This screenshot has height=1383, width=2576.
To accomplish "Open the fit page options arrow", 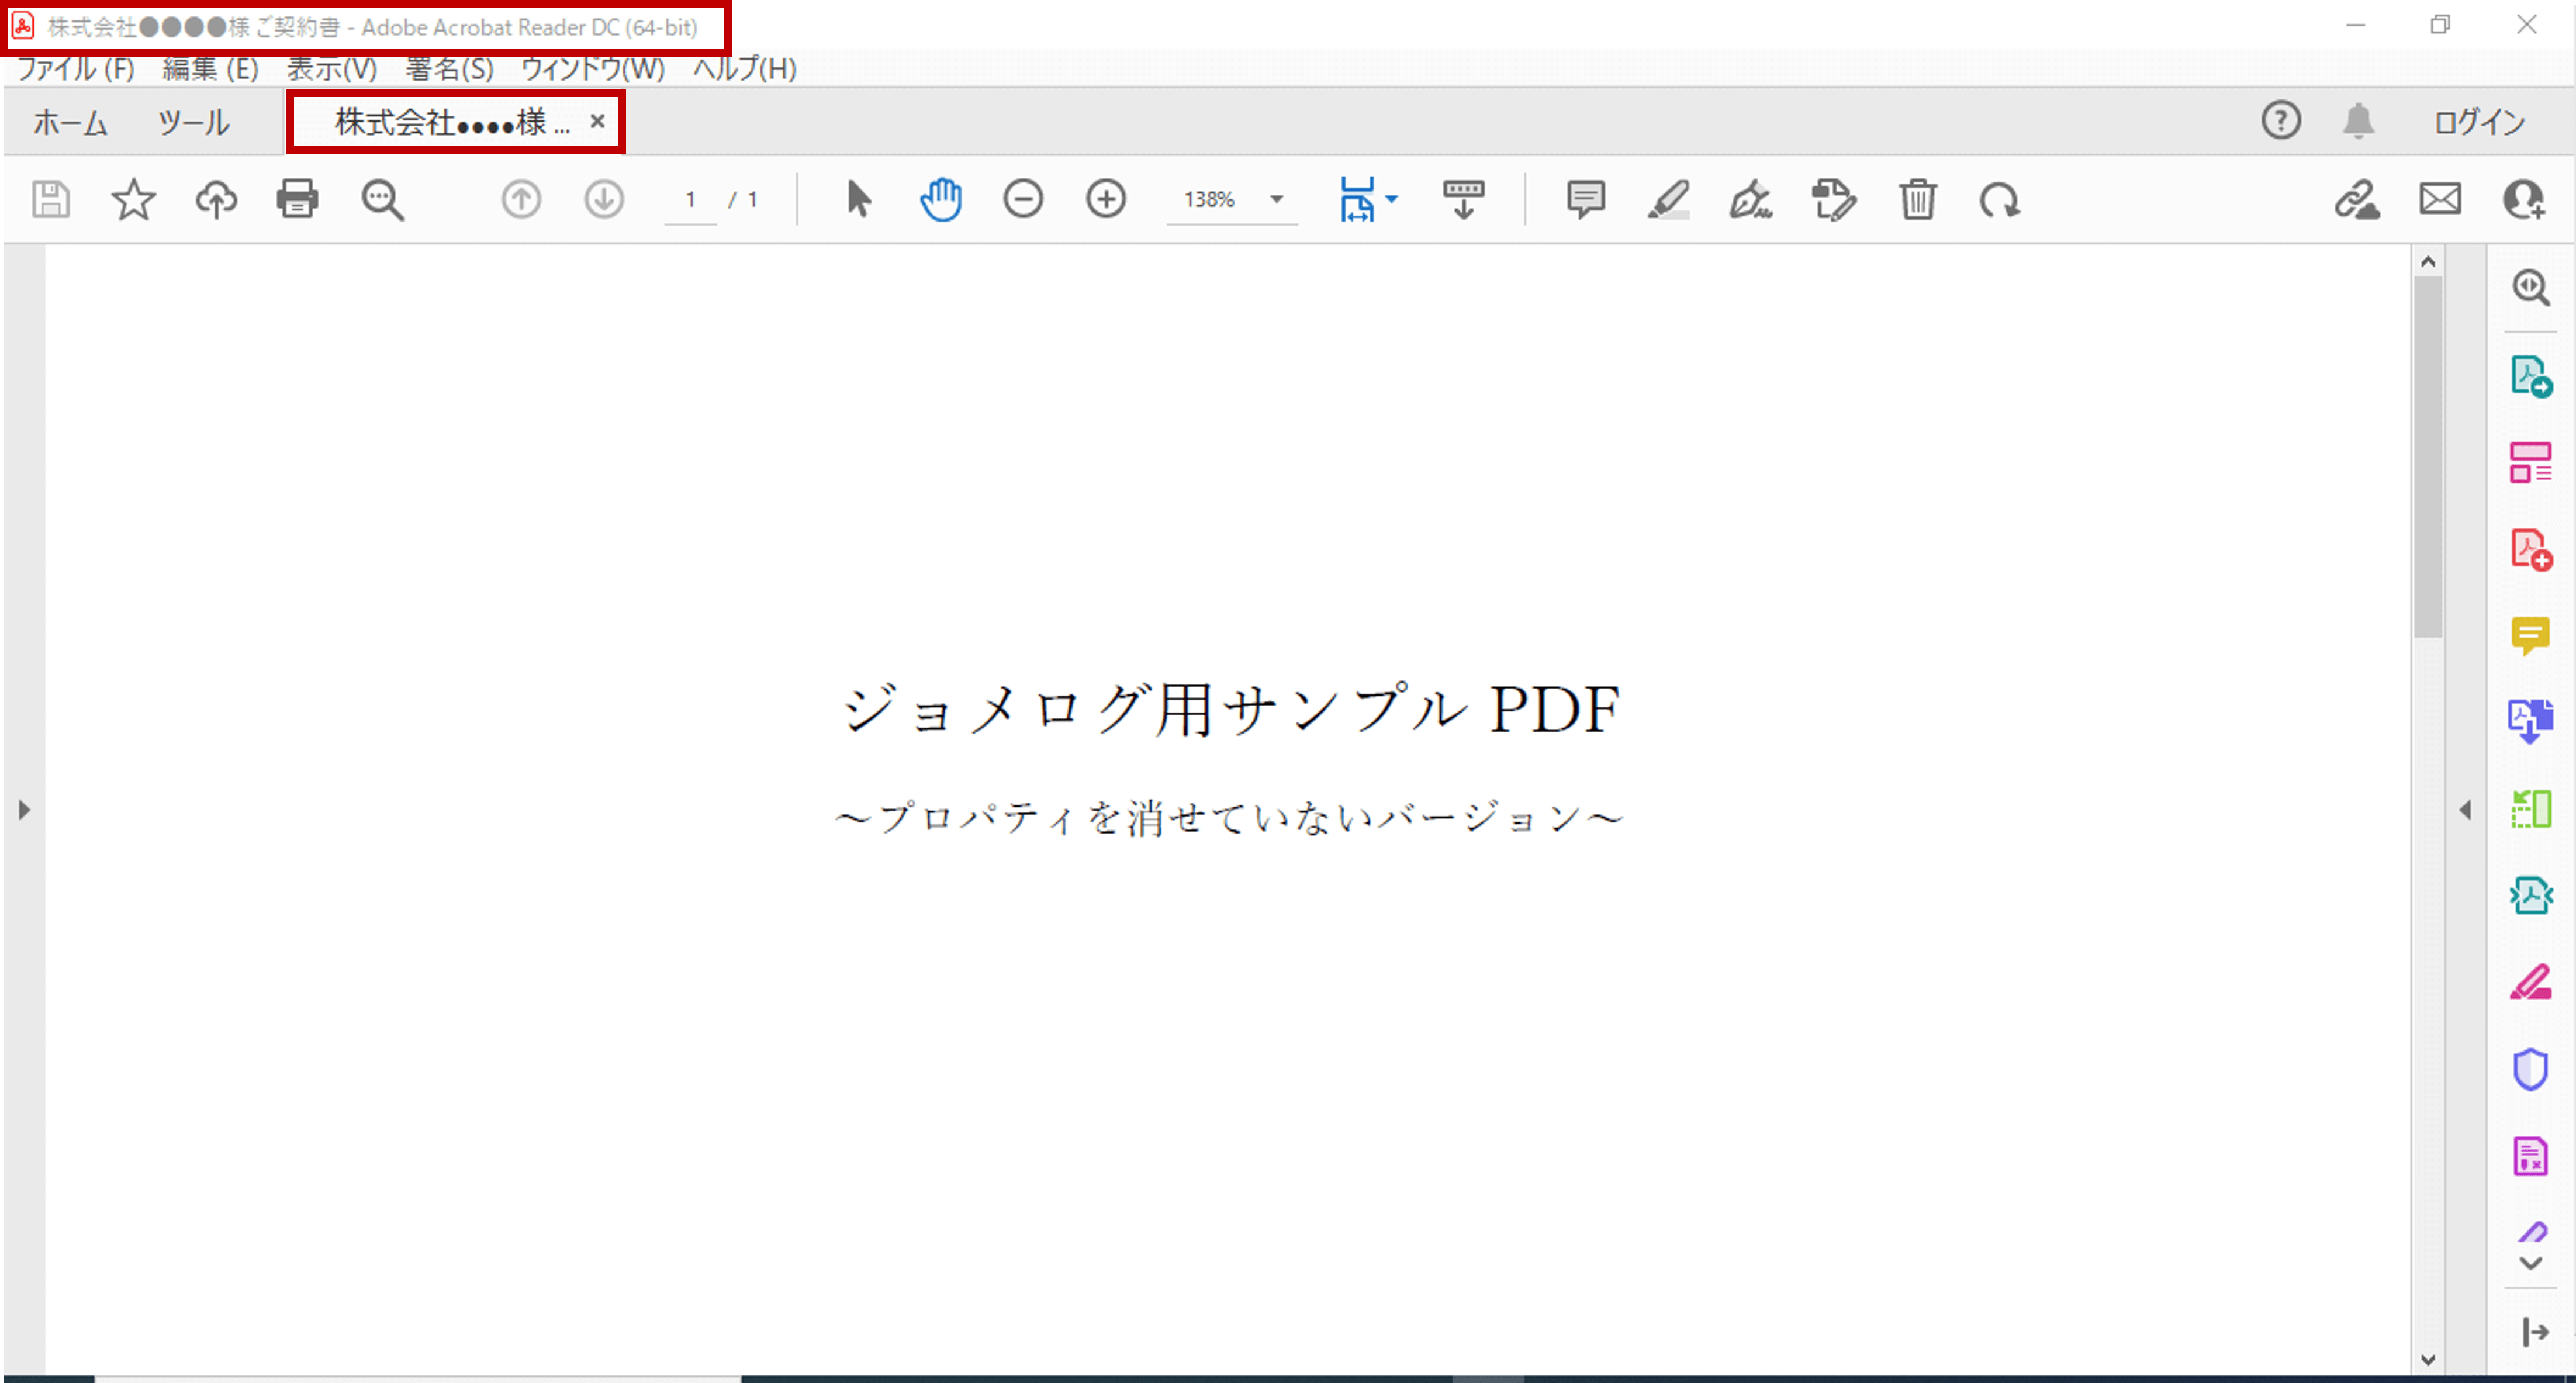I will coord(1392,199).
